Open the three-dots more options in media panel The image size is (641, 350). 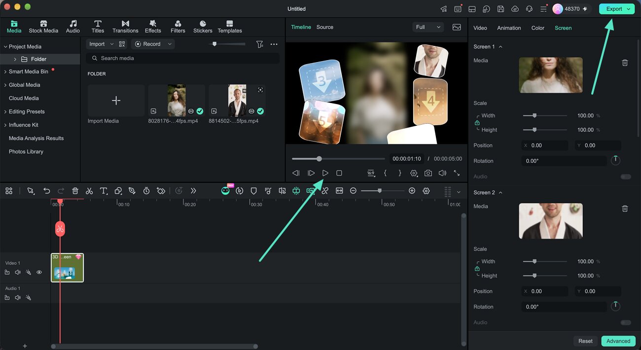(x=274, y=44)
